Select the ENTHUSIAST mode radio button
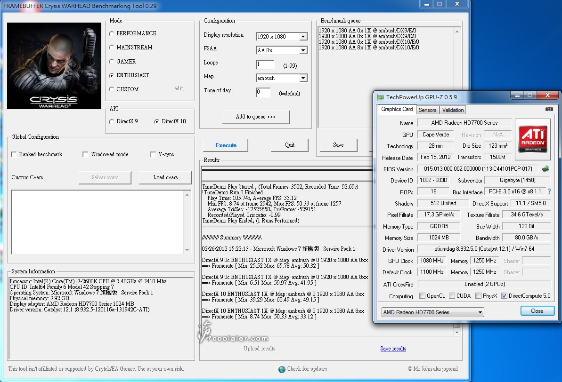Image resolution: width=562 pixels, height=382 pixels. (x=112, y=75)
